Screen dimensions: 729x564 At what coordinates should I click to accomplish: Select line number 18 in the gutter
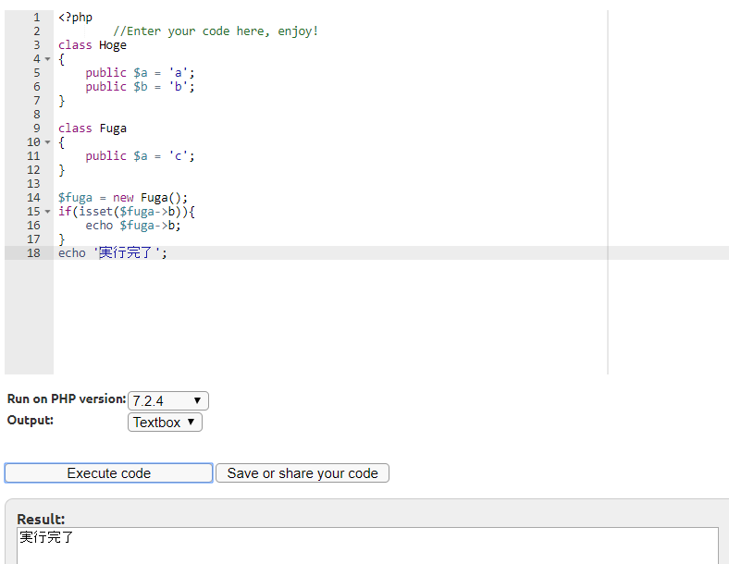(33, 253)
